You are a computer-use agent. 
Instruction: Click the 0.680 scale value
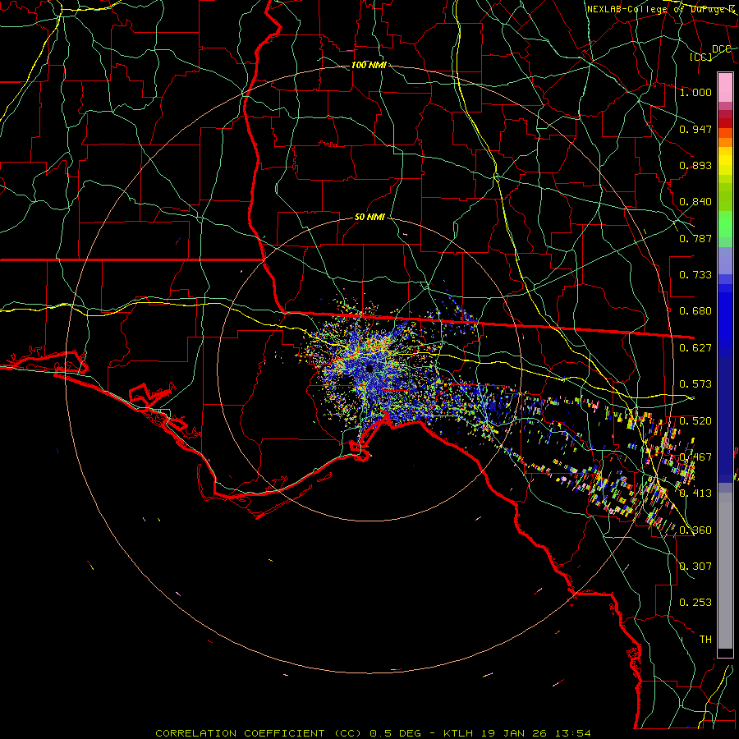[695, 311]
